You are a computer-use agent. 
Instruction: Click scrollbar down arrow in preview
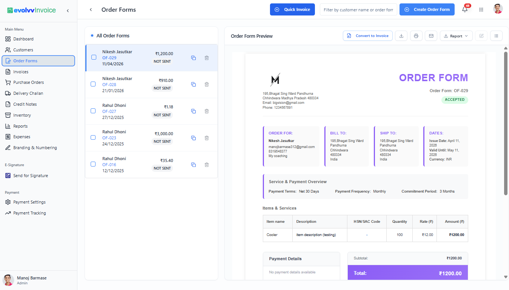[x=506, y=277]
